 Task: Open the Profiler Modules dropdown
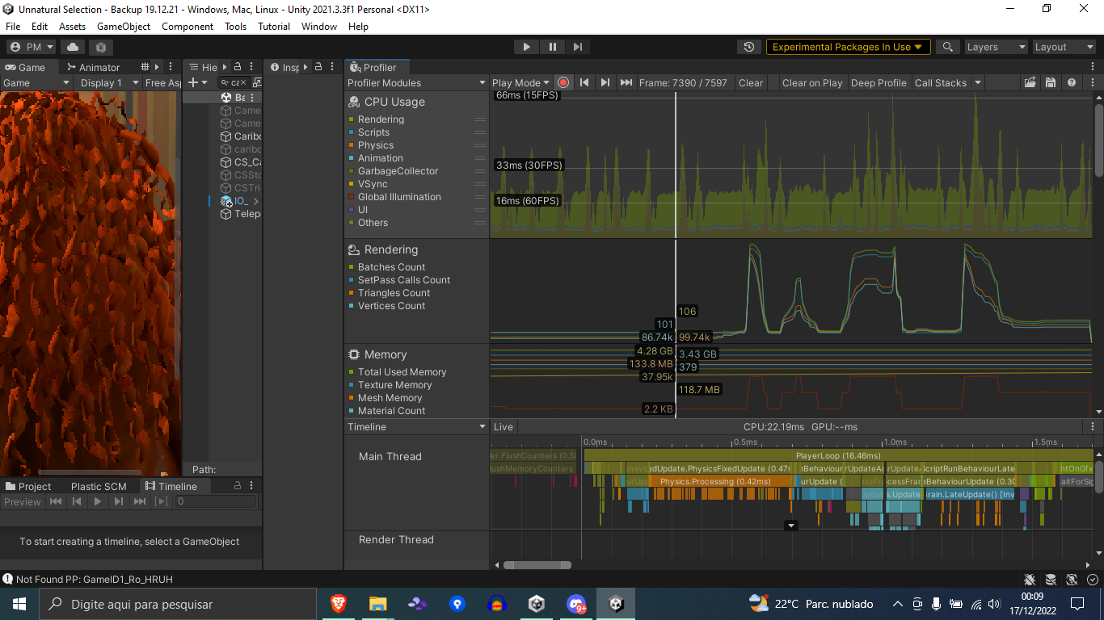(416, 82)
